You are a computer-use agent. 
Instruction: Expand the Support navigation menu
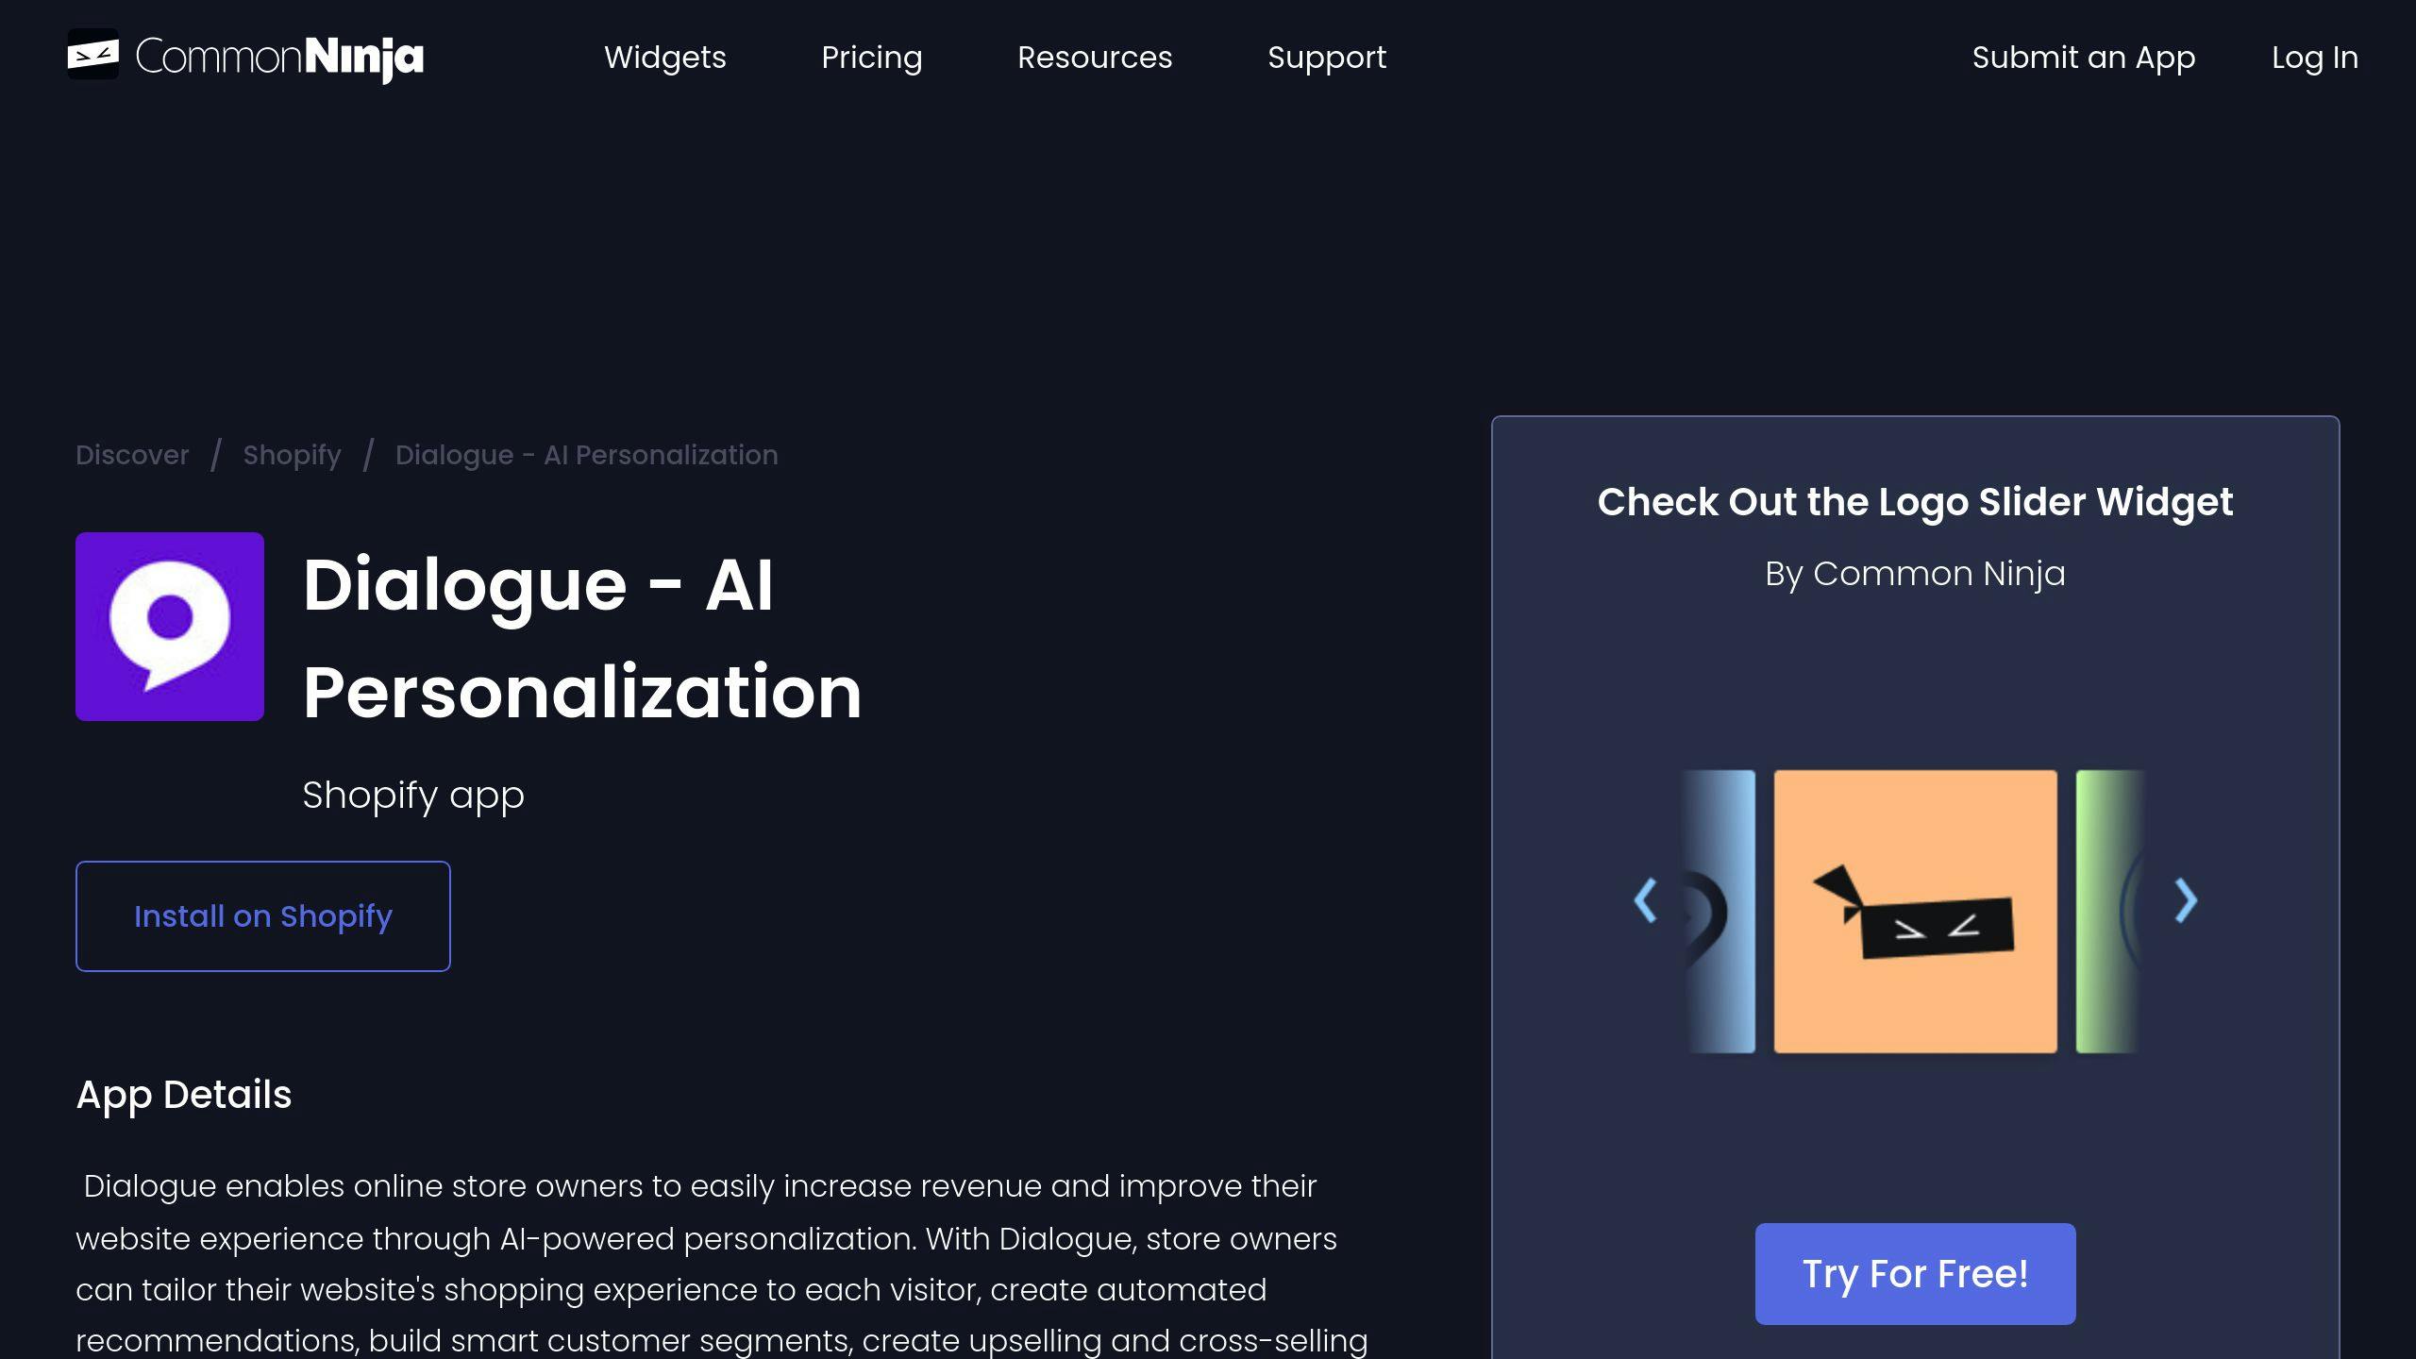(1328, 59)
